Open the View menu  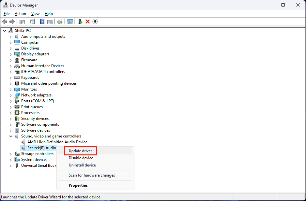[x=35, y=13]
